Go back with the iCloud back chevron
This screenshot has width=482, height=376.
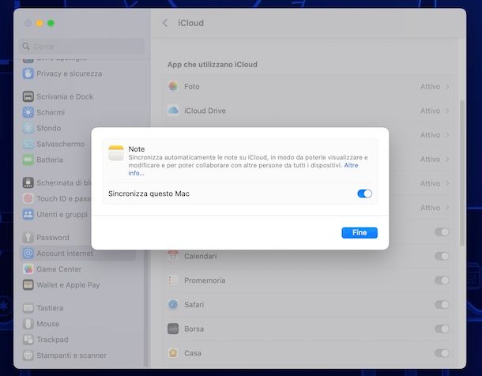pyautogui.click(x=165, y=23)
